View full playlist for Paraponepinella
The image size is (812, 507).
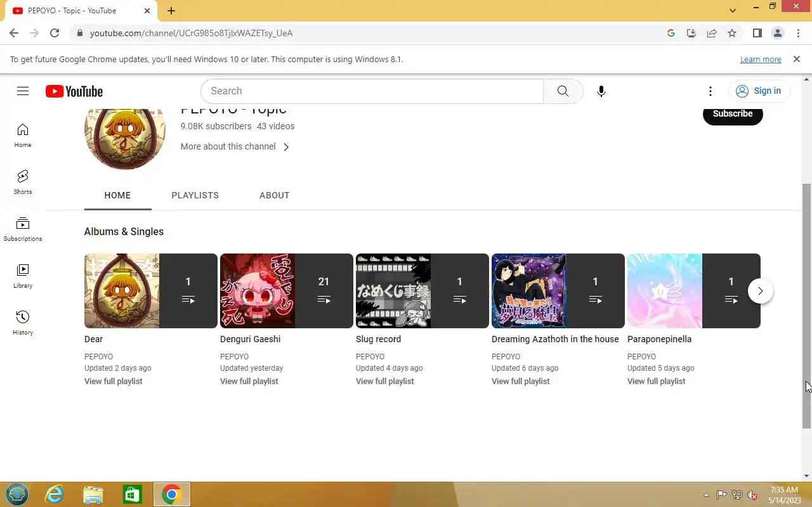tap(656, 382)
